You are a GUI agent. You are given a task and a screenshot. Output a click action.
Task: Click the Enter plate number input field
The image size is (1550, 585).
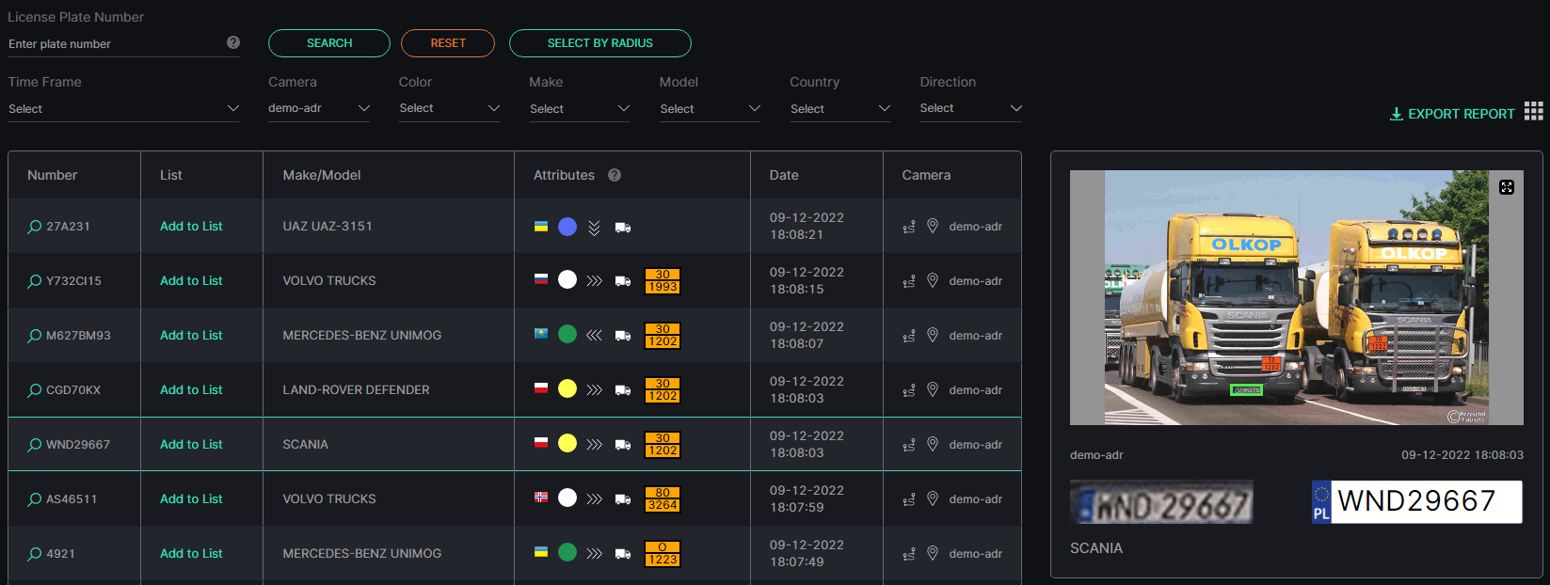(113, 44)
